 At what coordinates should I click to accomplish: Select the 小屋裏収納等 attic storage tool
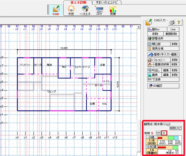(159, 64)
